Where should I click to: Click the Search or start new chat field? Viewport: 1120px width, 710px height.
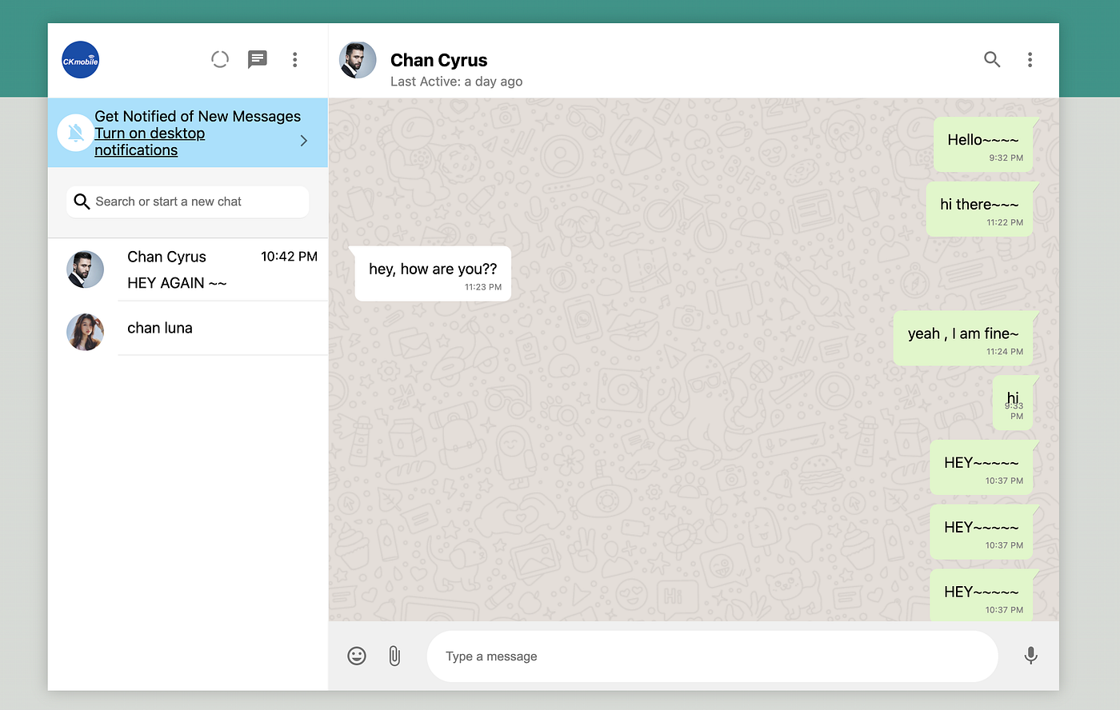pos(187,201)
